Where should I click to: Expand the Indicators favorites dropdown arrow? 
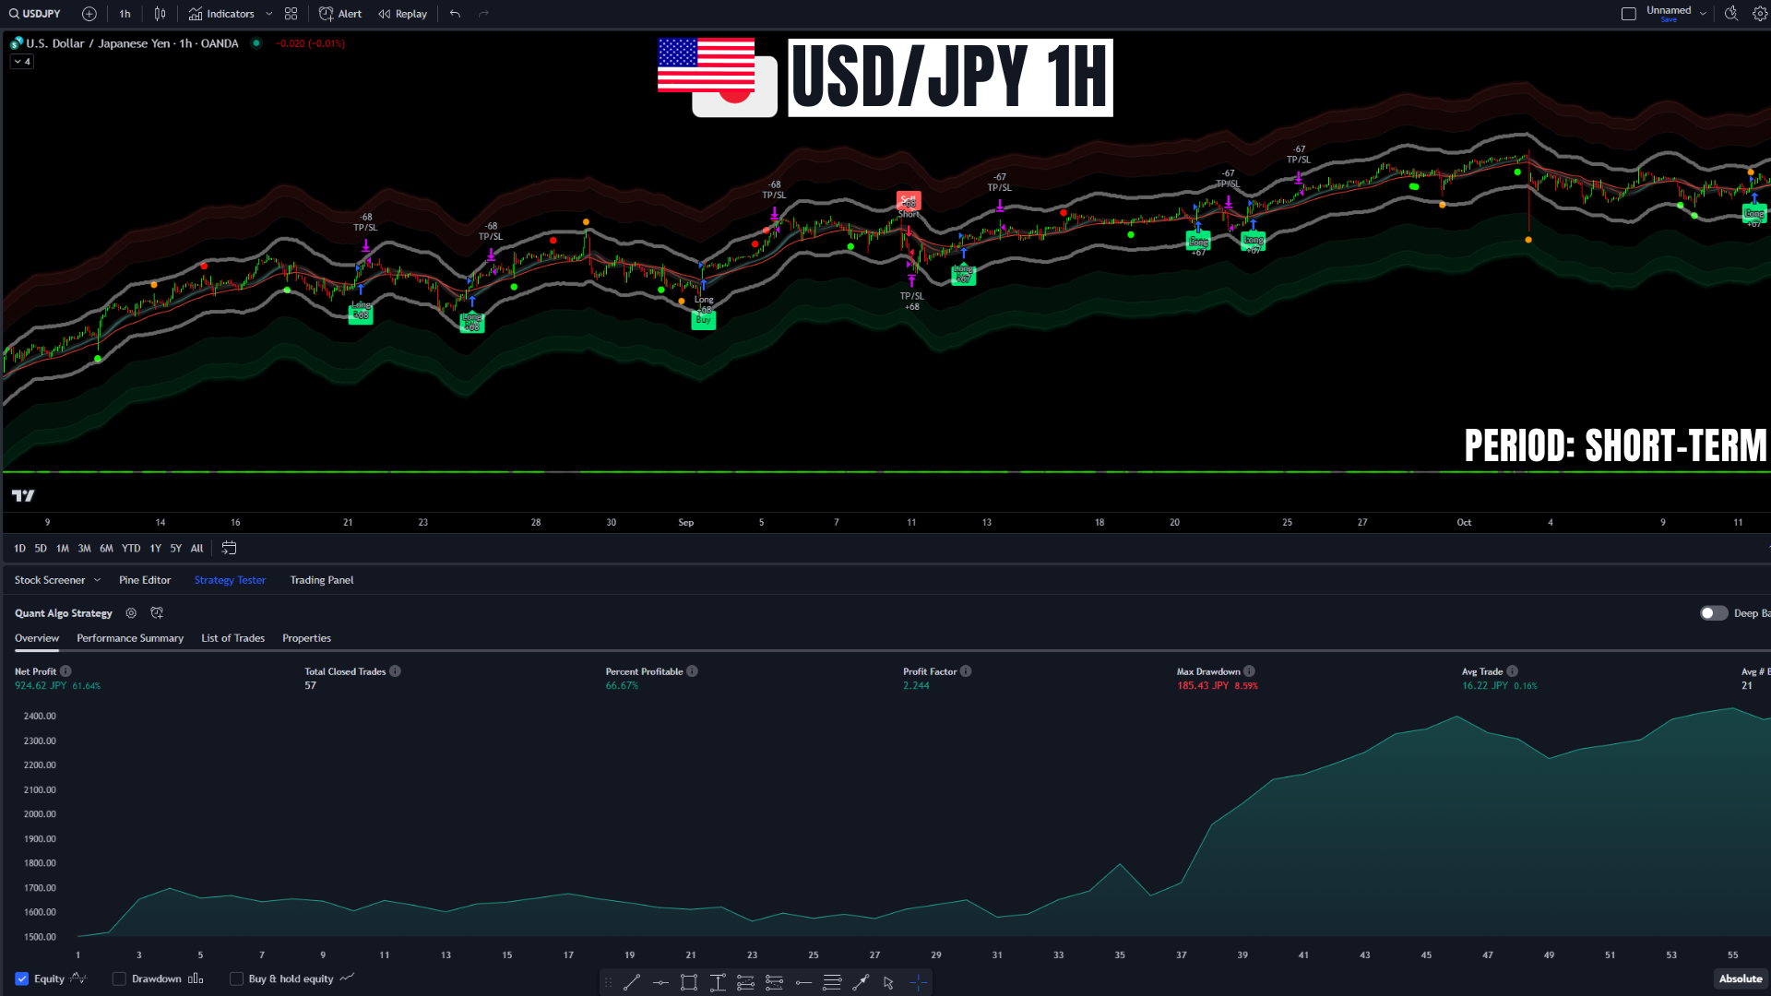tap(269, 14)
